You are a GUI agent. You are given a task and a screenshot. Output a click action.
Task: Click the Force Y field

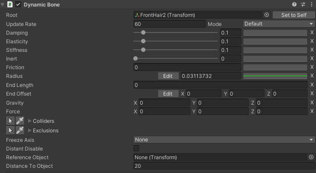point(223,112)
